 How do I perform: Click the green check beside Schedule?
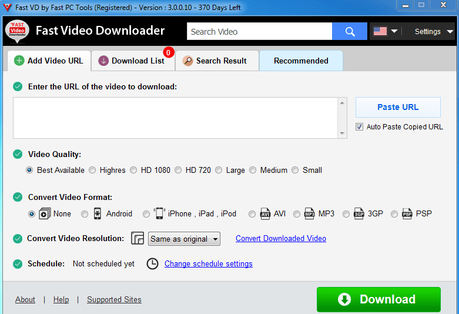click(18, 264)
